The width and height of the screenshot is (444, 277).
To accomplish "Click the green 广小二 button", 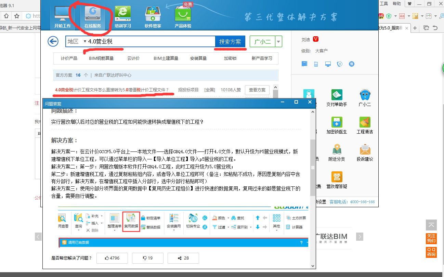I will [262, 42].
